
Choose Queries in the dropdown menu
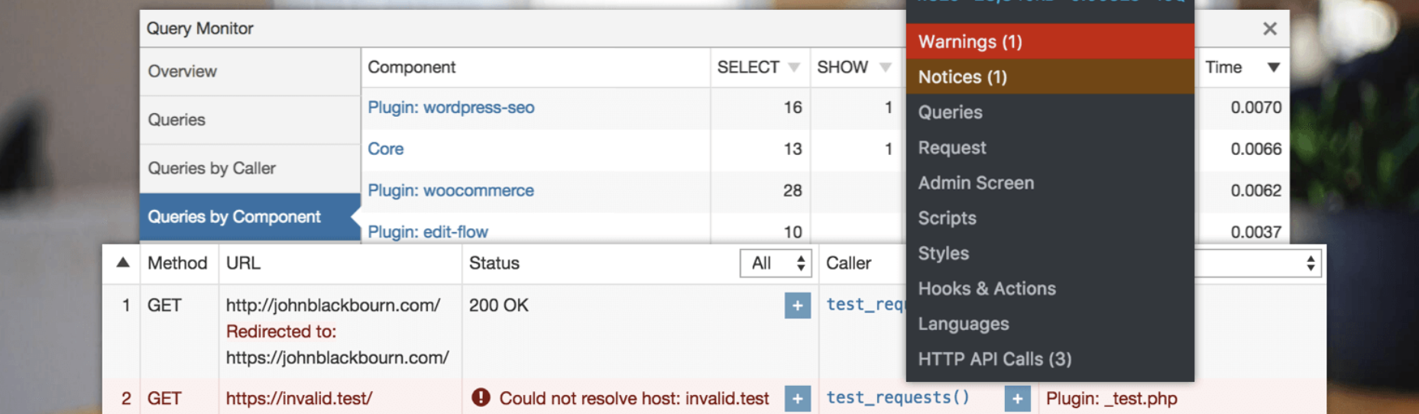coord(1050,112)
